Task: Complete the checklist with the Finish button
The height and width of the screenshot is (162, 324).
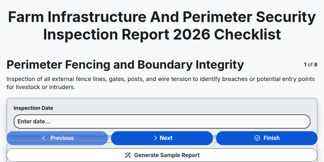Action: (267, 138)
